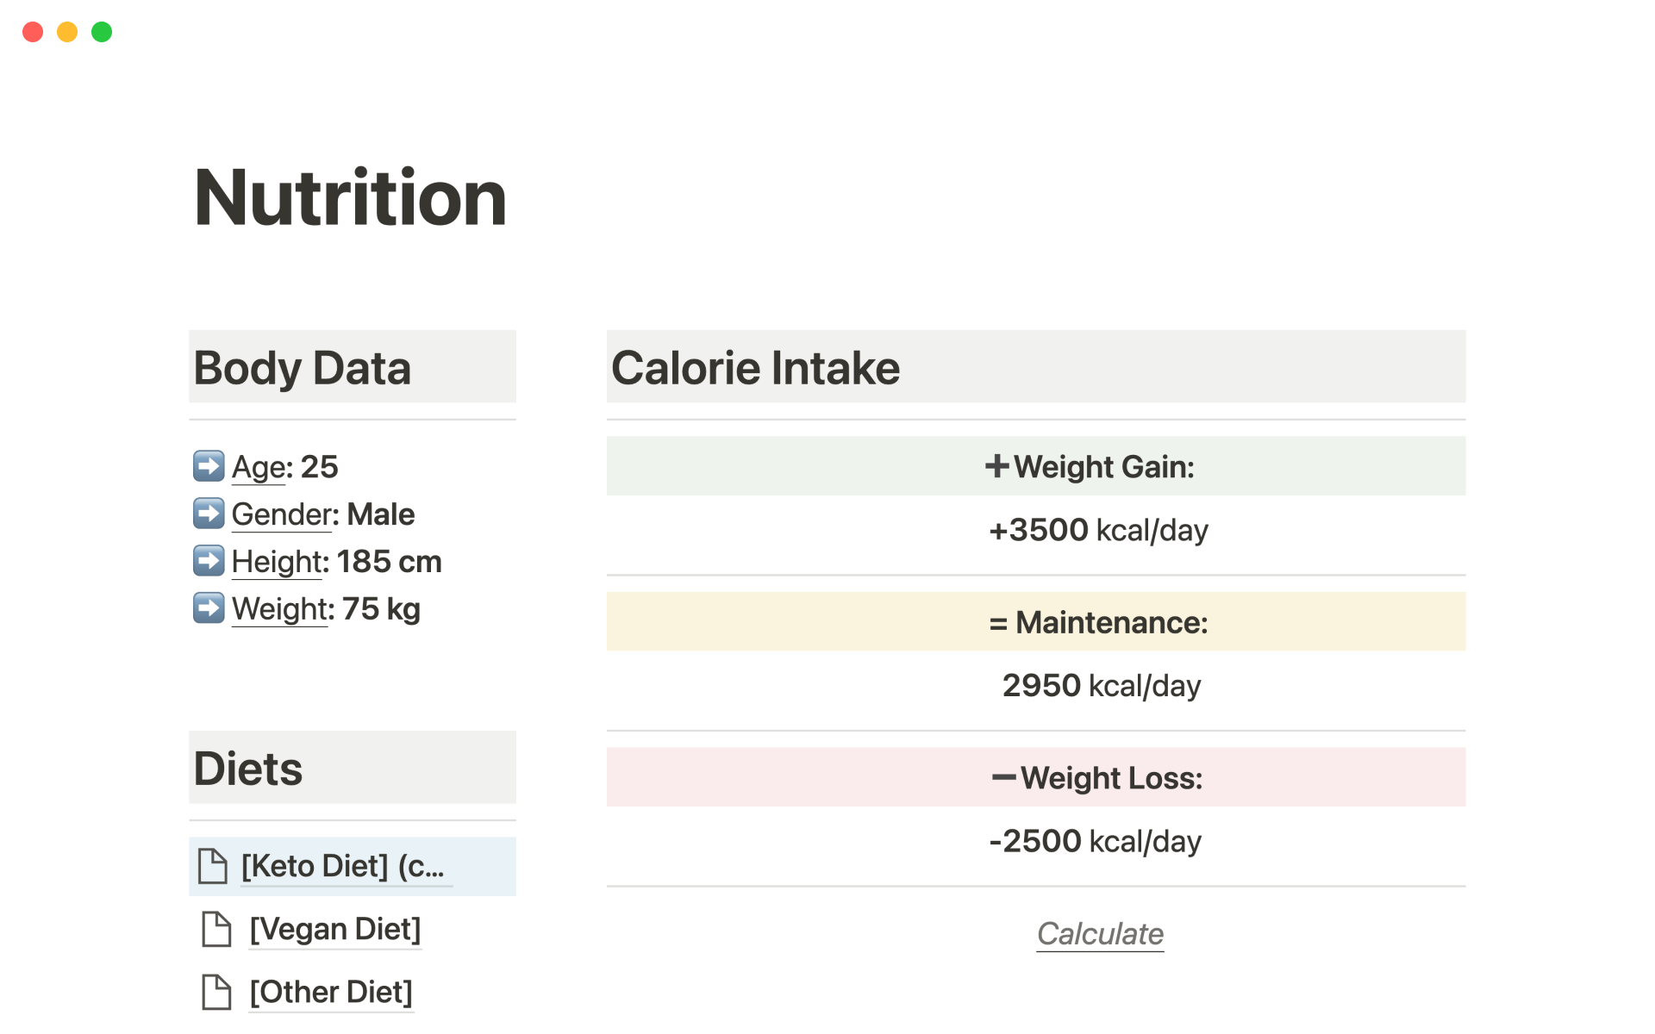Click the 2950 kcal/day maintenance value

coord(1101,686)
